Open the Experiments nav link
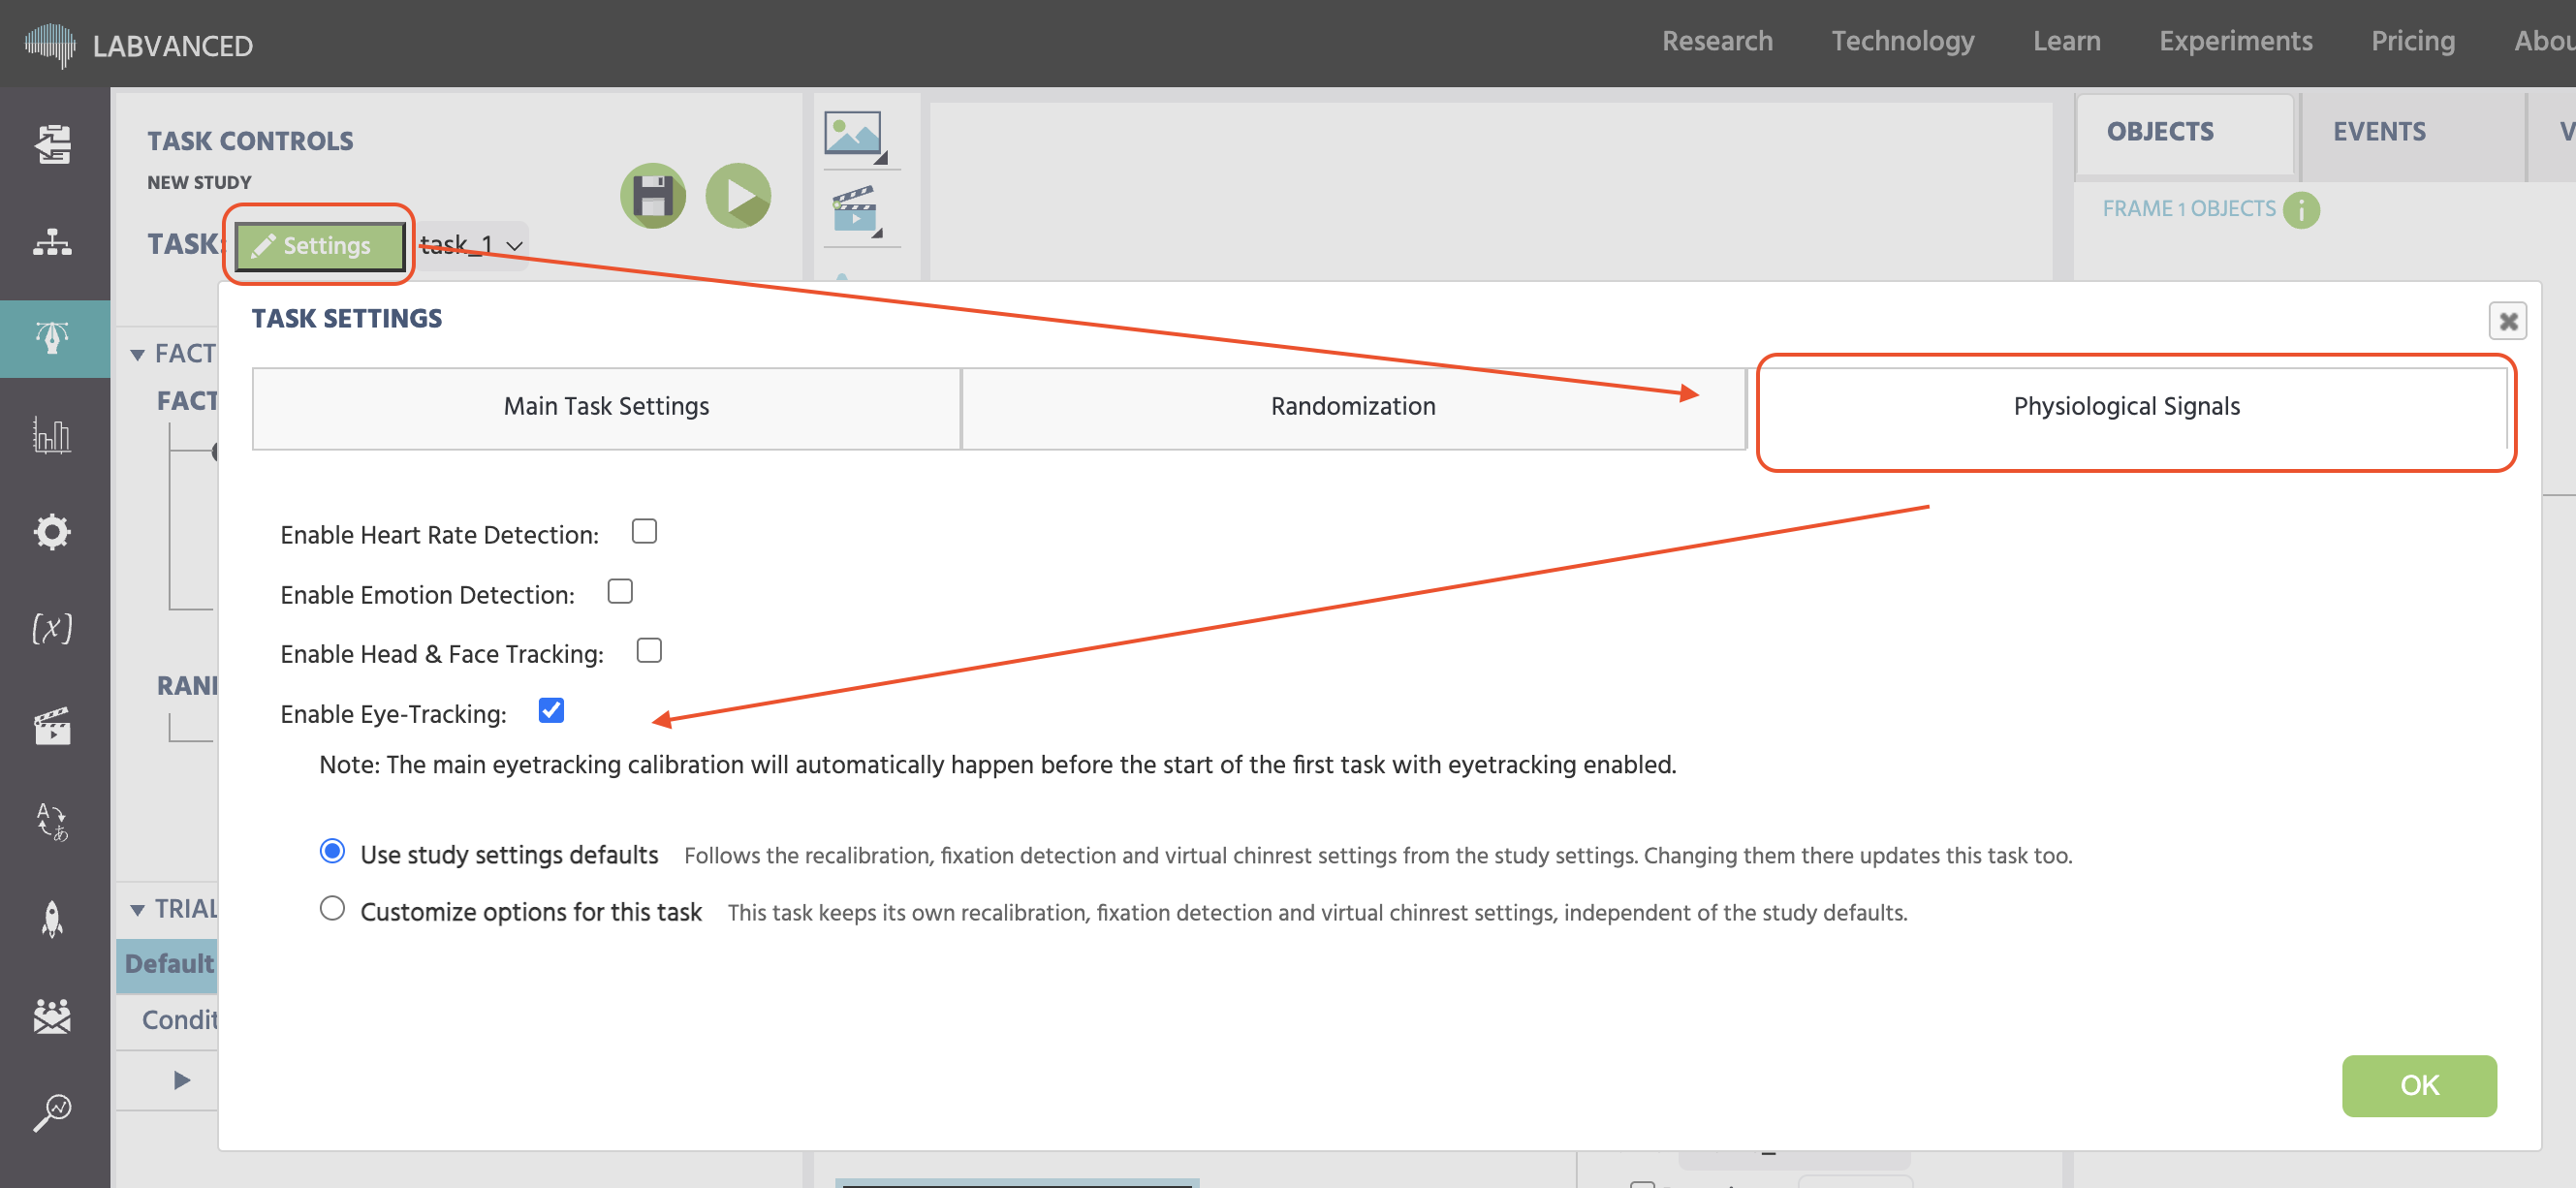Screen dimensions: 2576x1188 click(x=2235, y=41)
